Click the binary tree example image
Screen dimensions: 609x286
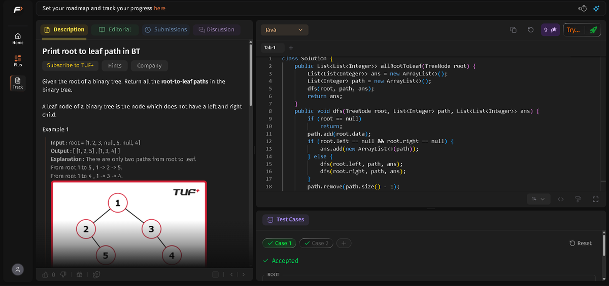[129, 223]
